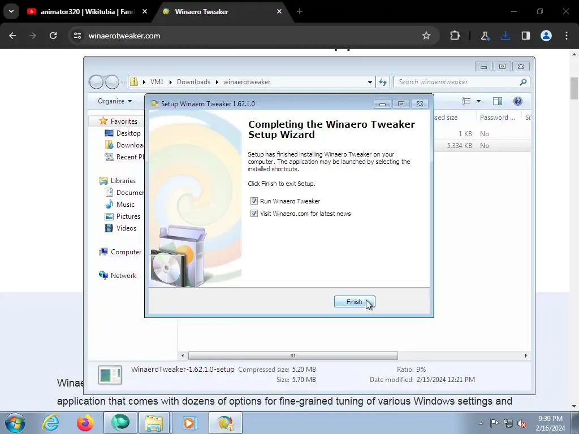Open Computer in Explorer navigation pane

pos(126,251)
